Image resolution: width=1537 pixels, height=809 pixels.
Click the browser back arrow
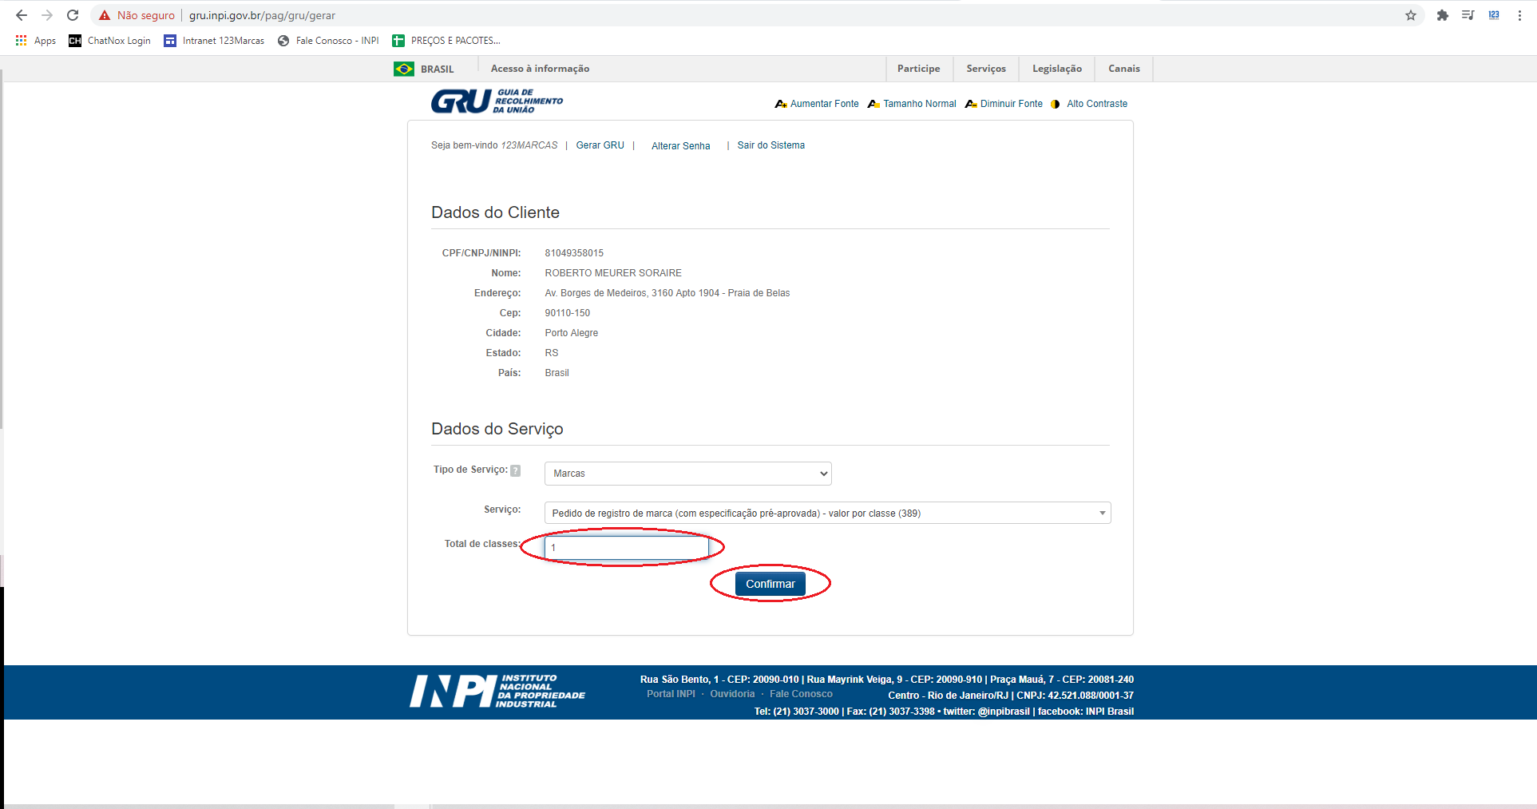pyautogui.click(x=22, y=14)
